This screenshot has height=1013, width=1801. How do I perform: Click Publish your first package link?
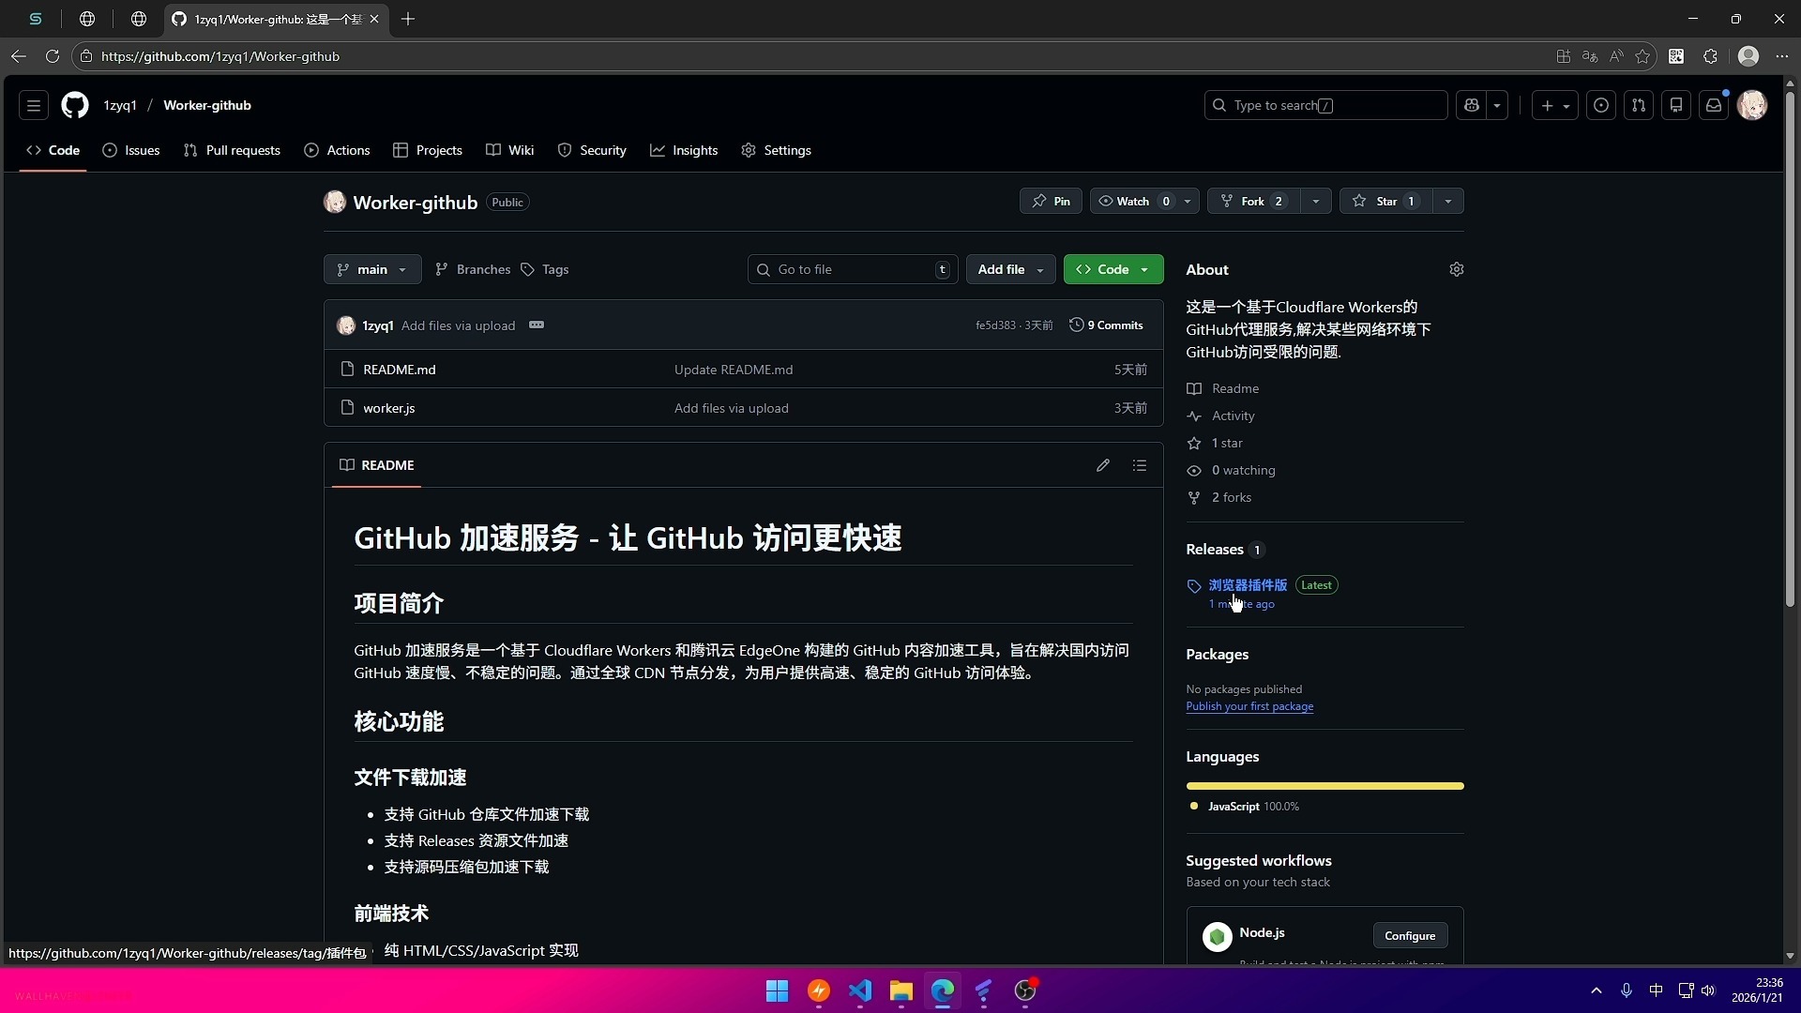point(1249,706)
